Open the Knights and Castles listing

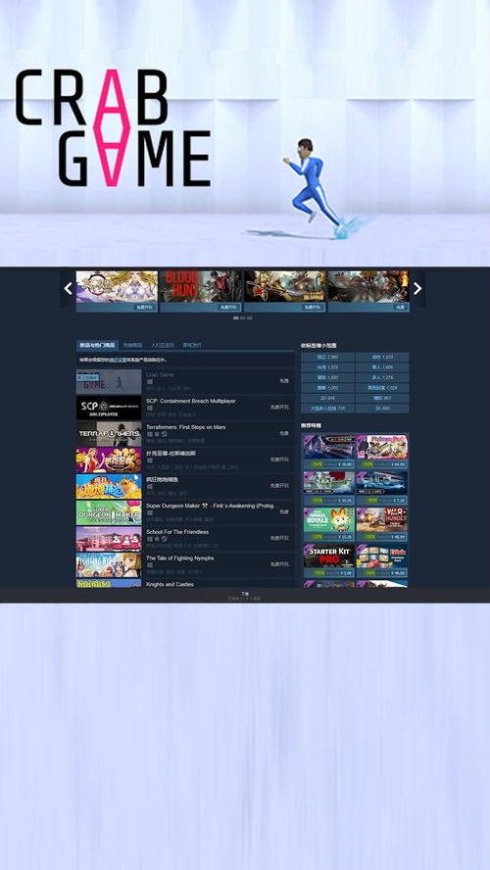[185, 584]
